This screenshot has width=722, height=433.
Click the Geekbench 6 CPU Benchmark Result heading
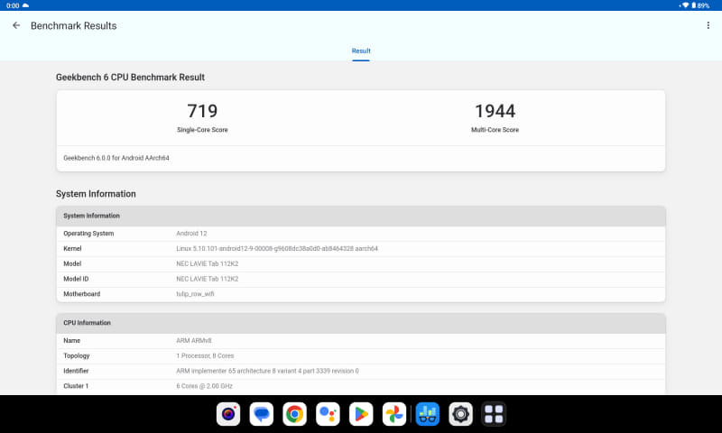(x=130, y=78)
